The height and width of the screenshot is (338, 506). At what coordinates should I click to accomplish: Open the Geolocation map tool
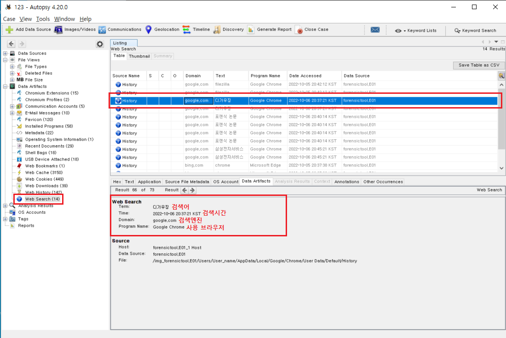(162, 30)
